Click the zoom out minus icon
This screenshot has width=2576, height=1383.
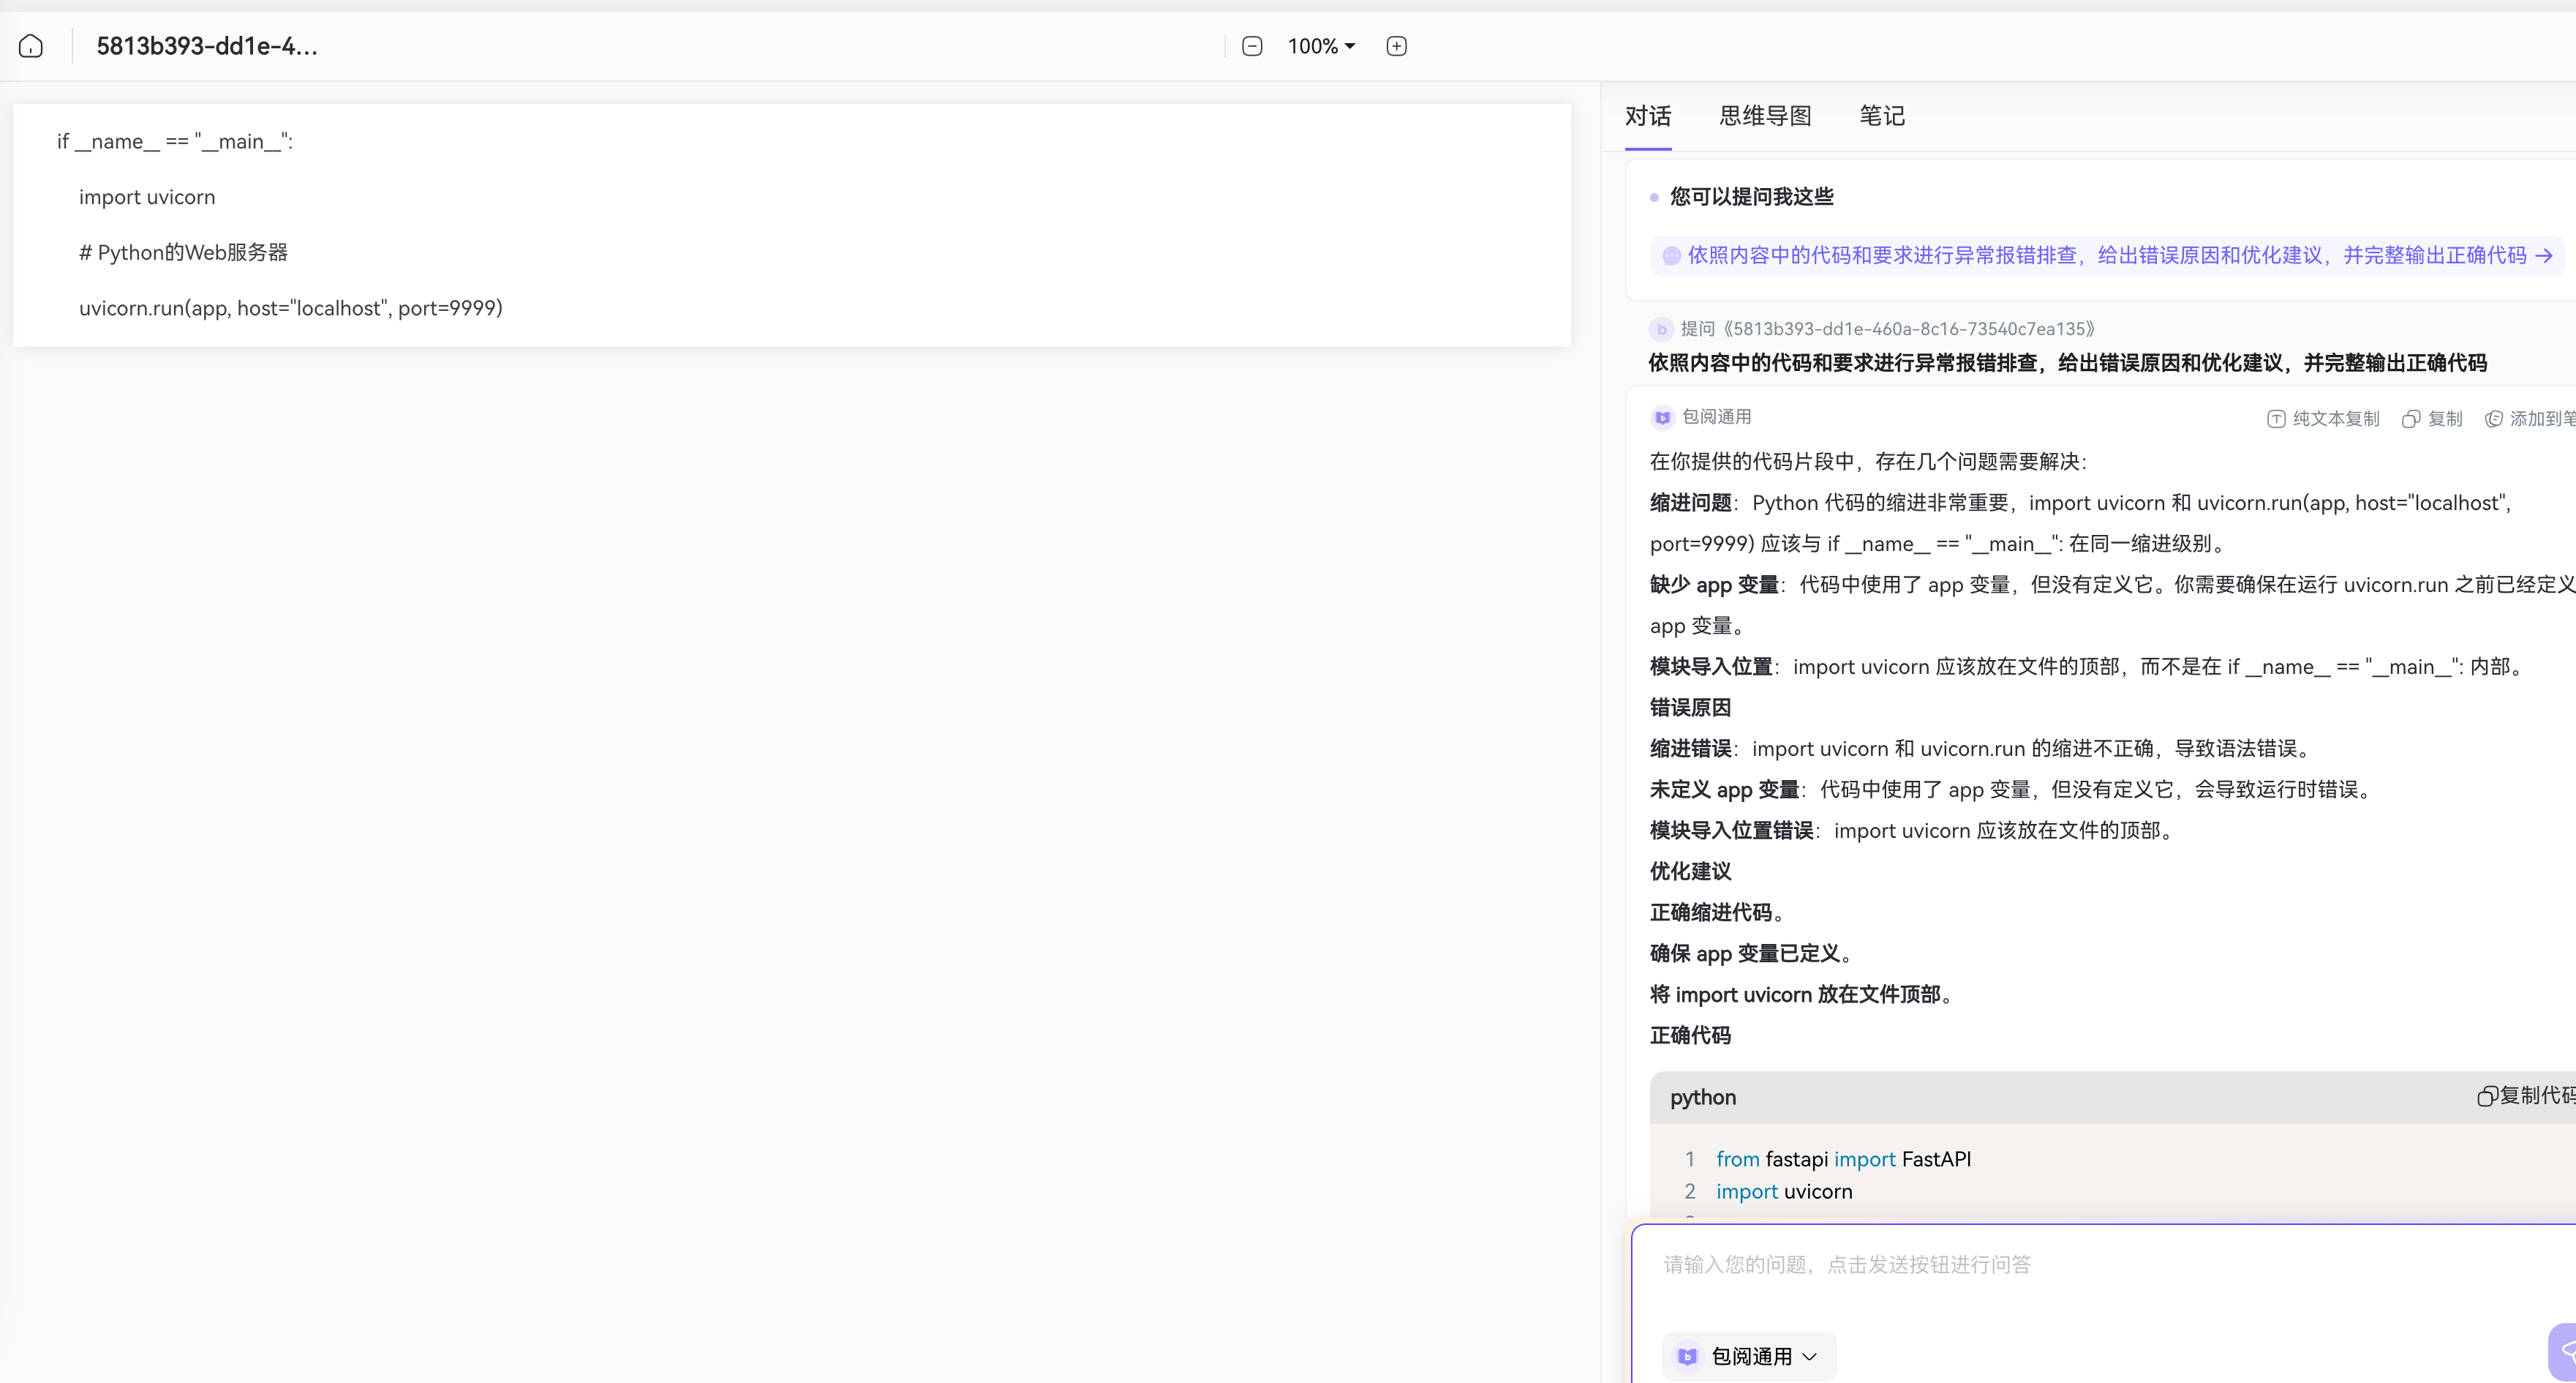point(1252,46)
